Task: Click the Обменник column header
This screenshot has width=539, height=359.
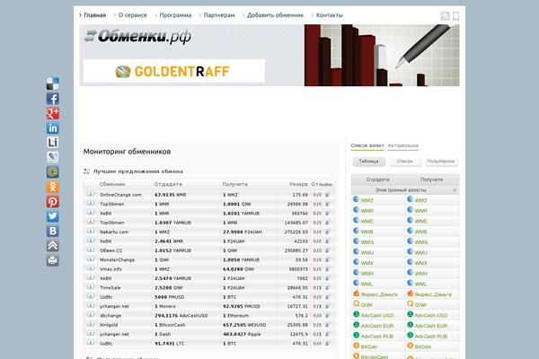Action: tap(112, 184)
